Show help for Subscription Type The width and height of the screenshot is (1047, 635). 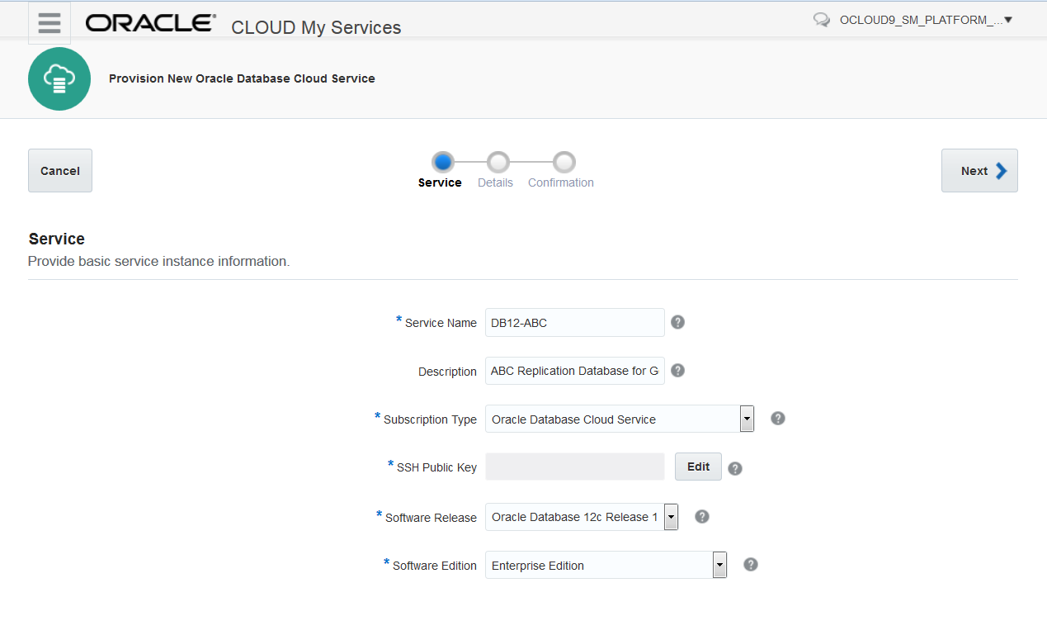777,419
